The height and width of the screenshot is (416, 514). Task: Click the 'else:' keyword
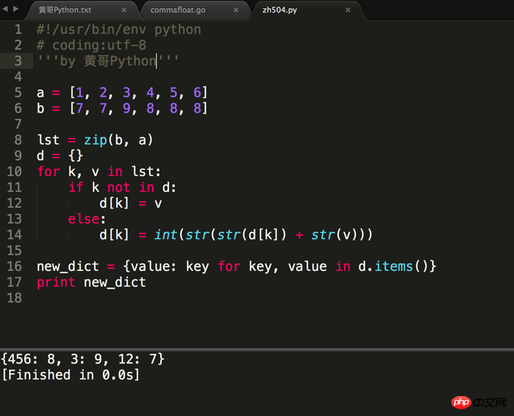(87, 219)
